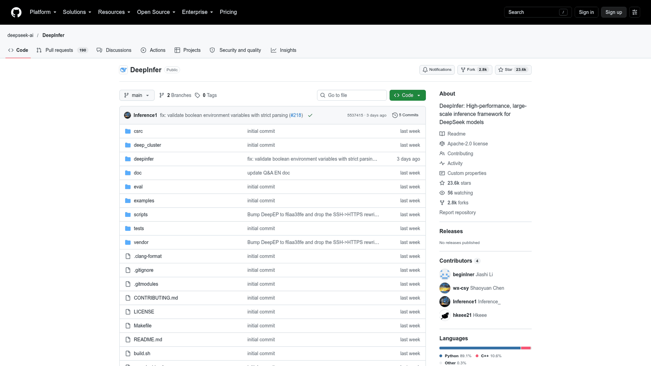The height and width of the screenshot is (366, 651).
Task: Click the C++ language bar segment
Action: coord(526,348)
